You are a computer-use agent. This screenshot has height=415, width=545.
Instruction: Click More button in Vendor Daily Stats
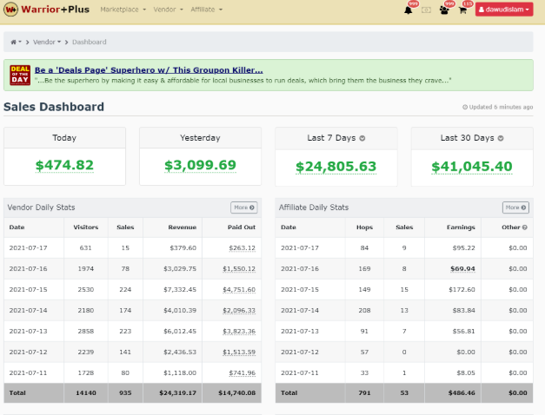coord(243,207)
